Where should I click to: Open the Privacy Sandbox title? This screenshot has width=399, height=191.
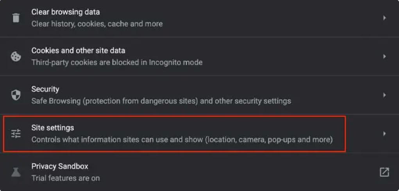pyautogui.click(x=60, y=166)
